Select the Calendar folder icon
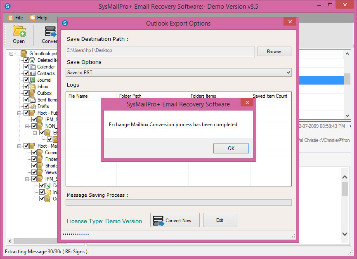The image size is (357, 259). tap(32, 67)
